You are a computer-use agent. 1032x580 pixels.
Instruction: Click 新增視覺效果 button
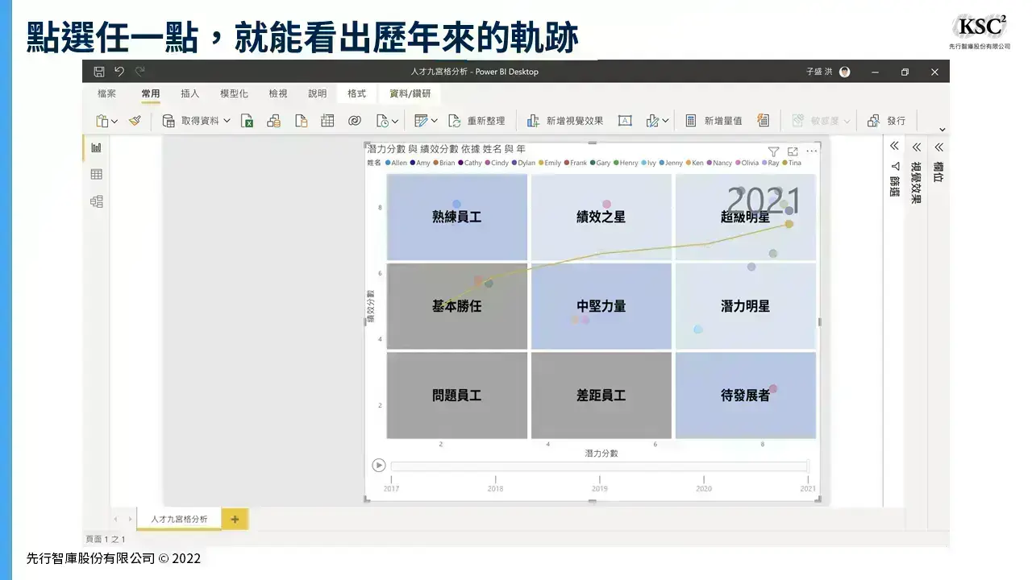564,121
